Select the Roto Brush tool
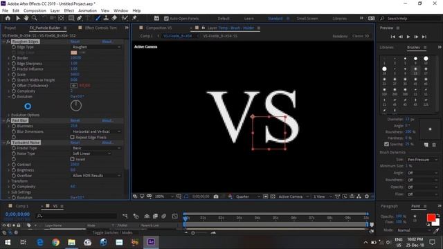Viewport: 443px width, 249px height. click(125, 19)
